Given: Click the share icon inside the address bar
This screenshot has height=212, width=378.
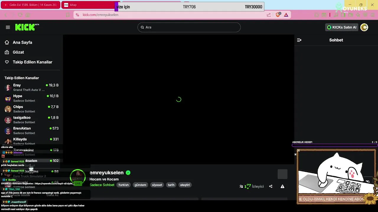Looking at the screenshot, I should [x=269, y=15].
